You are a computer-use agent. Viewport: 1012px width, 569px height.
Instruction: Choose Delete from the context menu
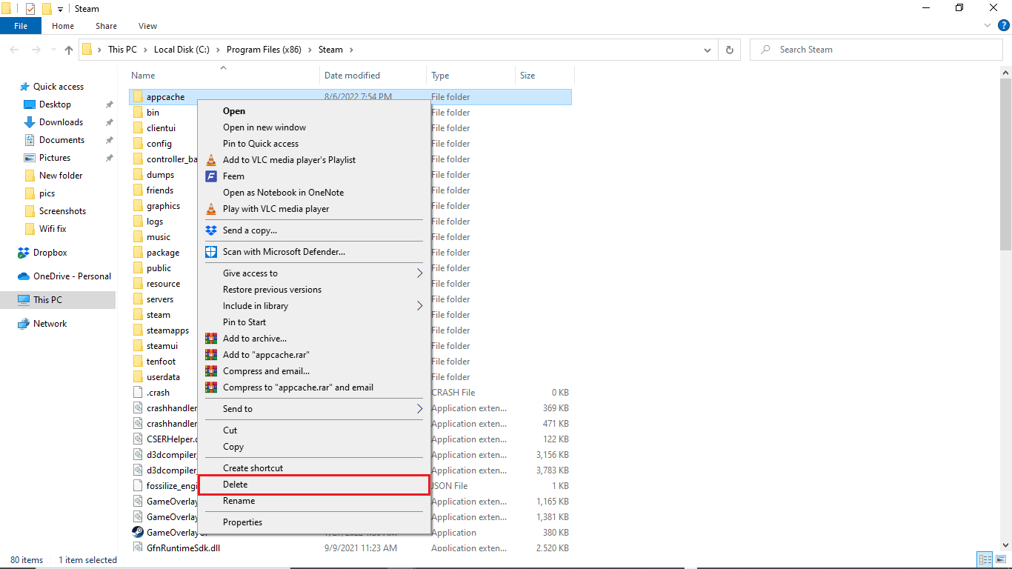click(x=314, y=485)
